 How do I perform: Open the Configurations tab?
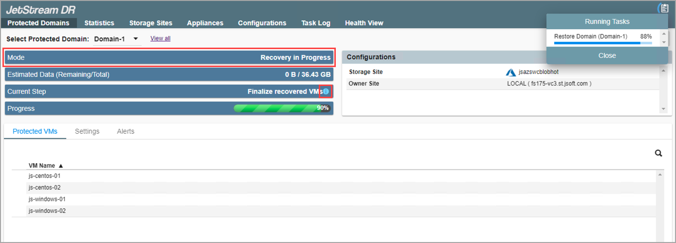click(262, 23)
